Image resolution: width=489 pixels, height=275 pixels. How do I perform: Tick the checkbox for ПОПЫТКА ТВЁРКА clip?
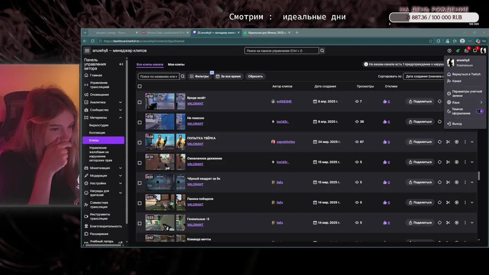pyautogui.click(x=139, y=143)
